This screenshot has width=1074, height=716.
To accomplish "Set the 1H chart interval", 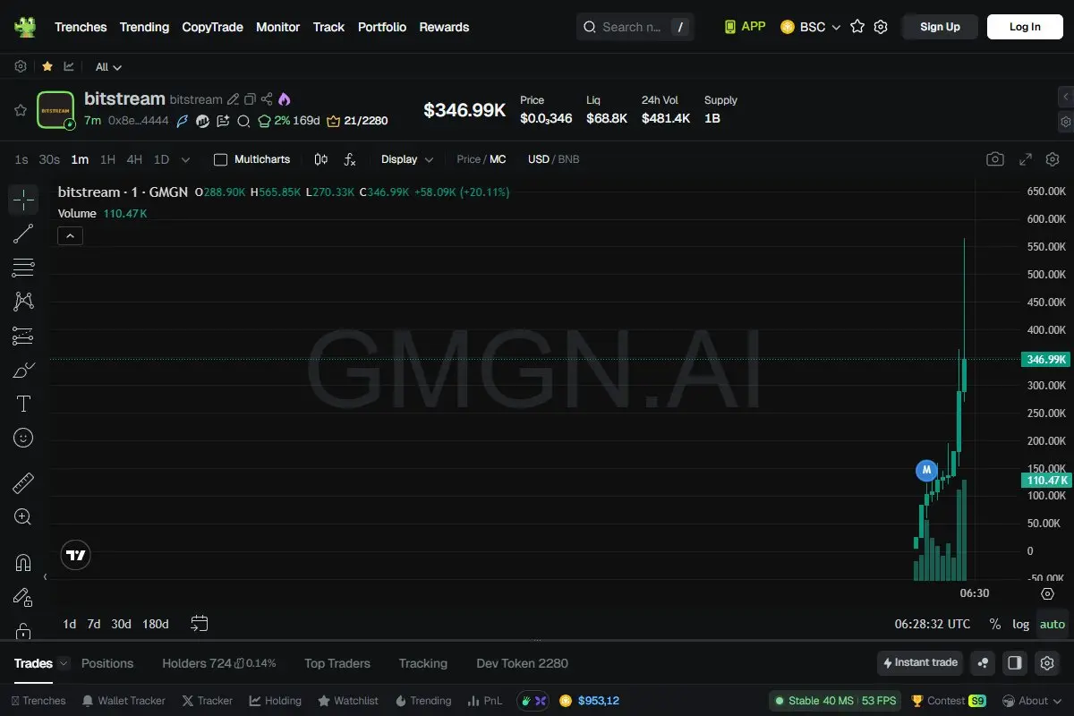I will point(107,159).
